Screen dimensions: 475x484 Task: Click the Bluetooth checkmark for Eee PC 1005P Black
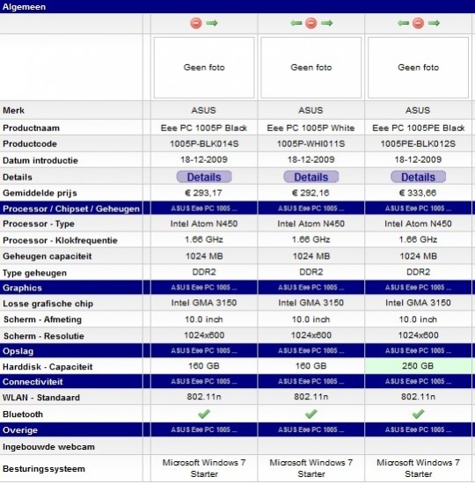pyautogui.click(x=204, y=414)
